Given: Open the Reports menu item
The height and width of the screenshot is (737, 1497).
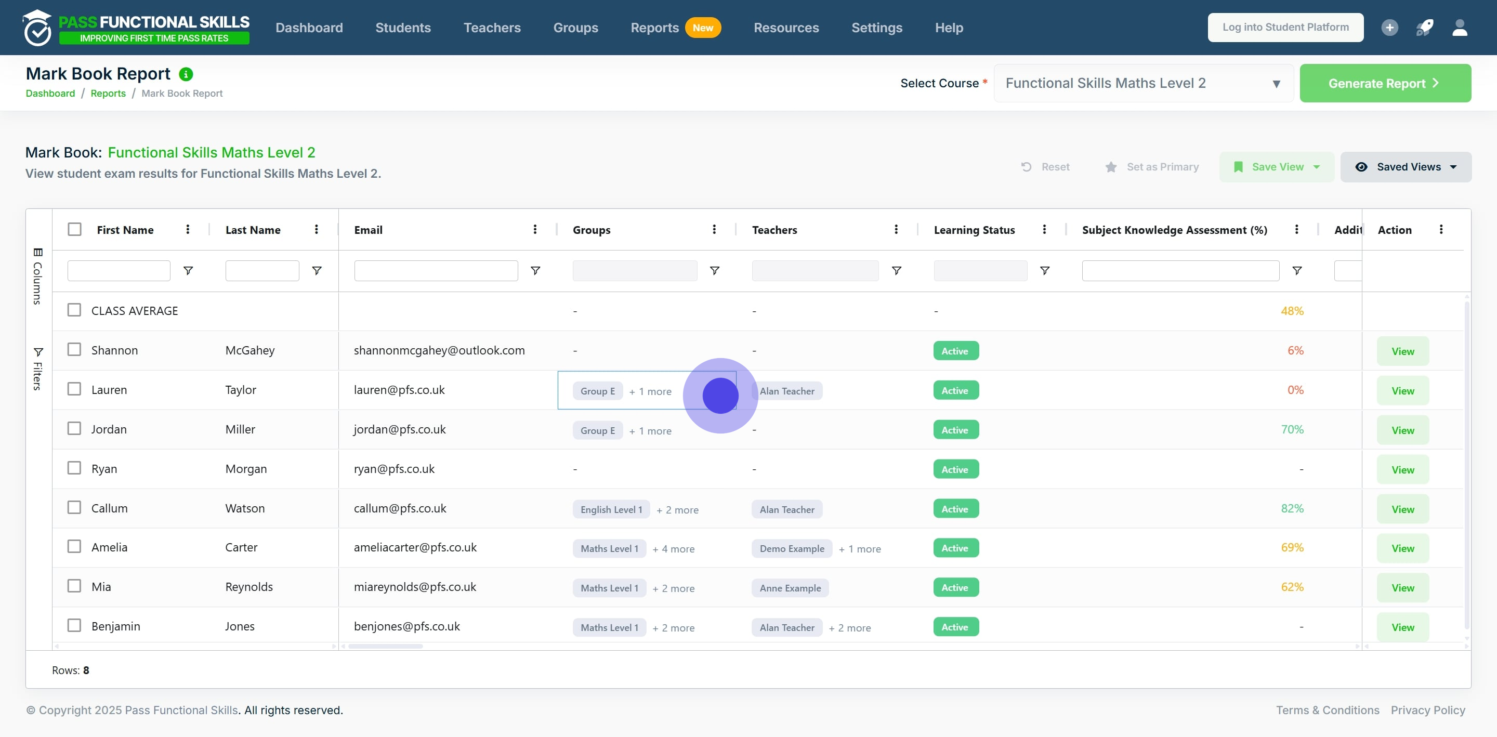Looking at the screenshot, I should point(654,28).
